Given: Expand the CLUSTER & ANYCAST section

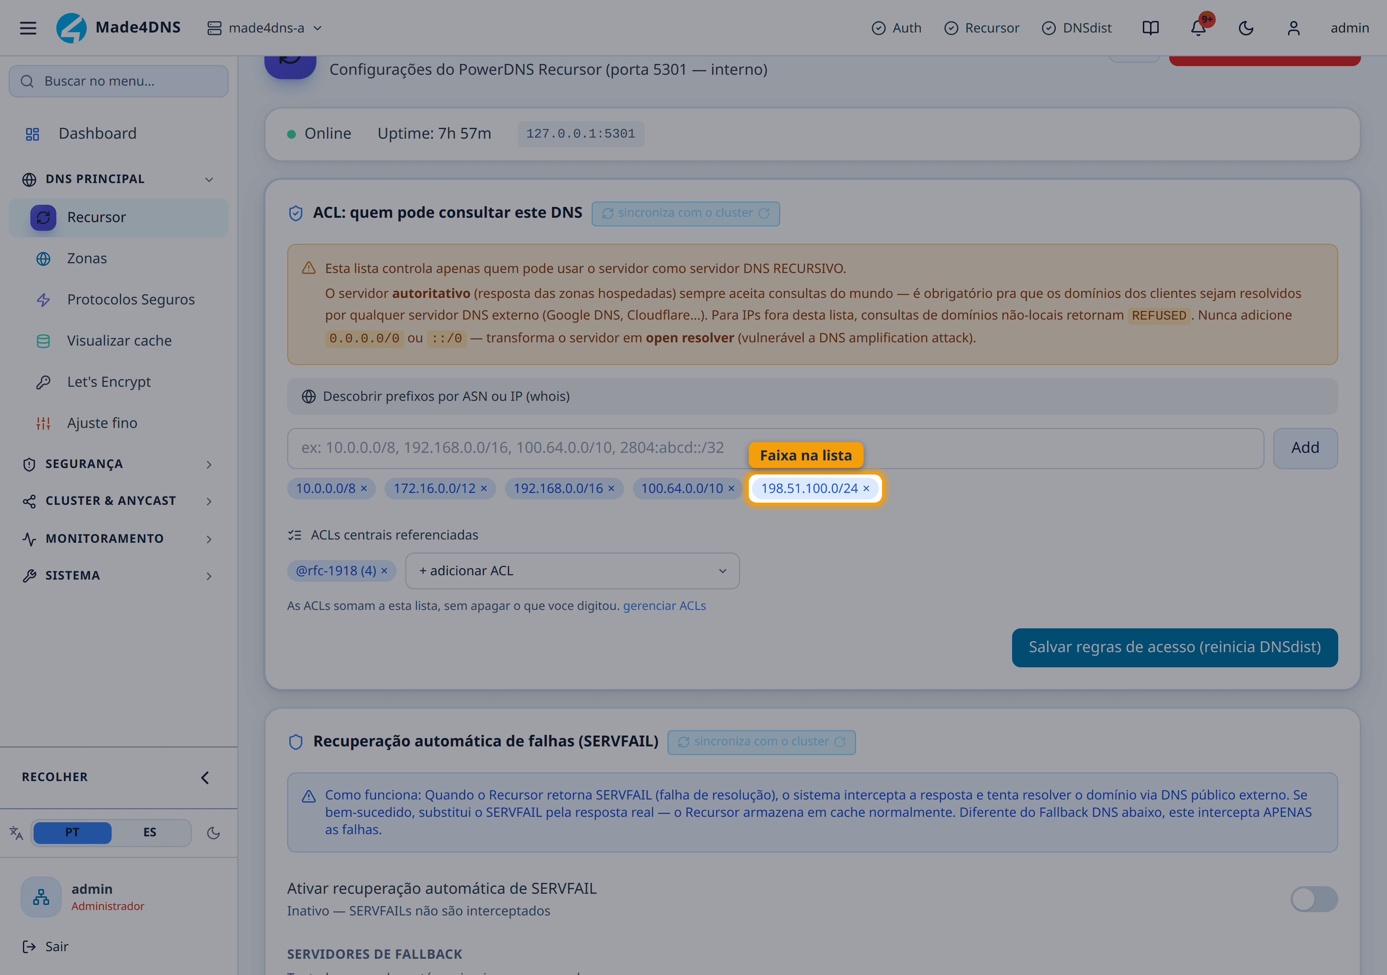Looking at the screenshot, I should 118,501.
